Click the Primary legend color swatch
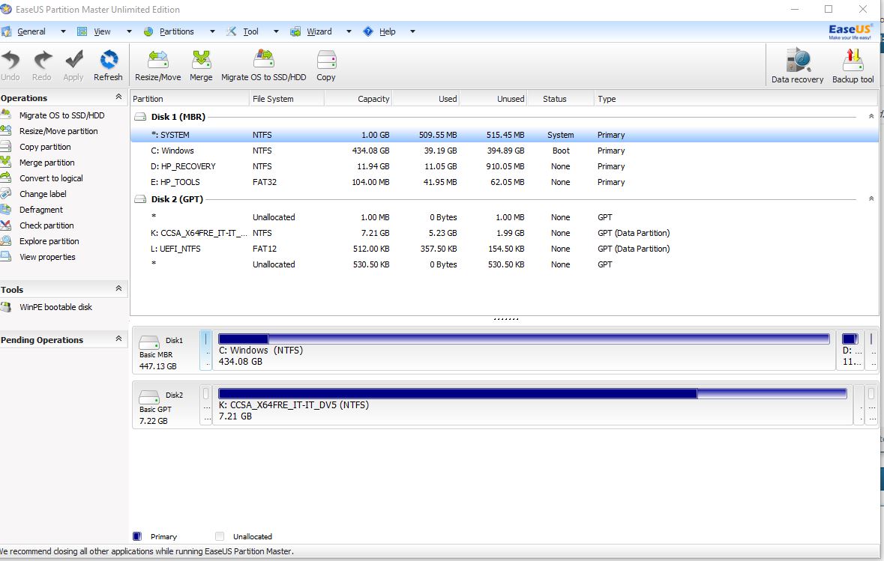 136,536
